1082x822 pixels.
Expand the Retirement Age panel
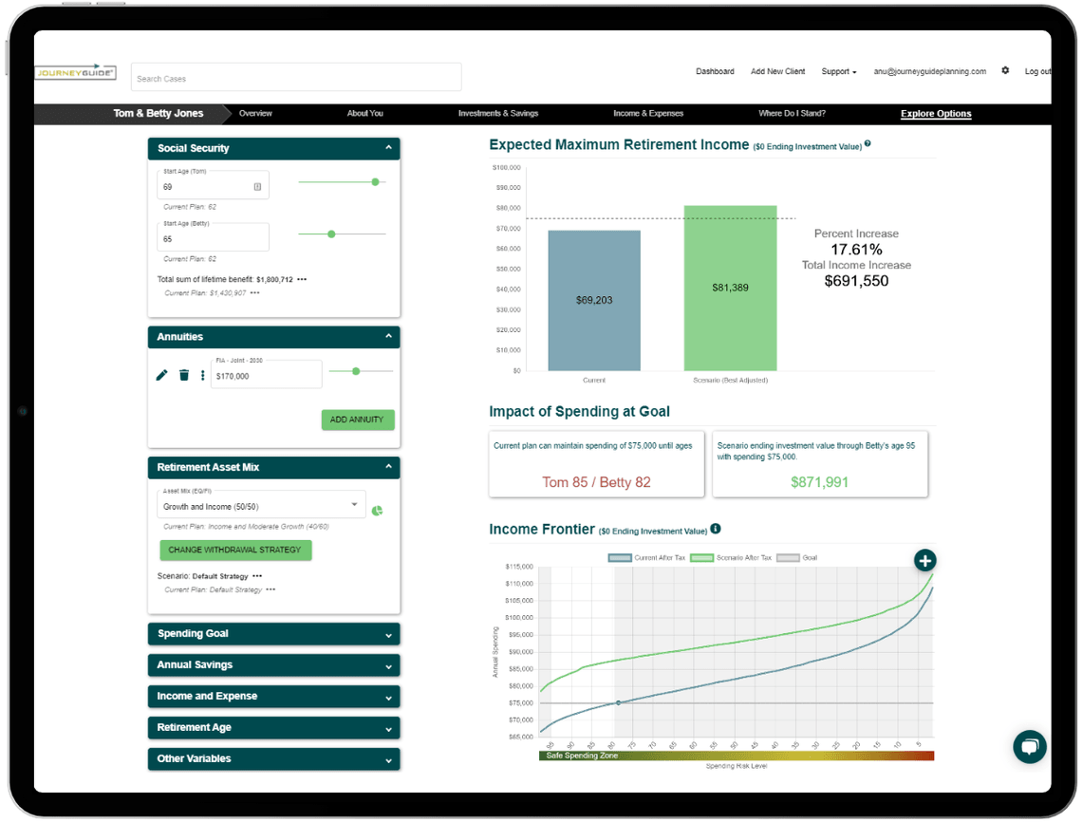(274, 727)
